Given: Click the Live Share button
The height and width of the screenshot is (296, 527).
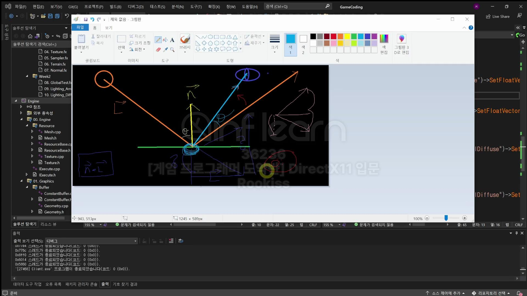Looking at the screenshot, I should coord(498,16).
